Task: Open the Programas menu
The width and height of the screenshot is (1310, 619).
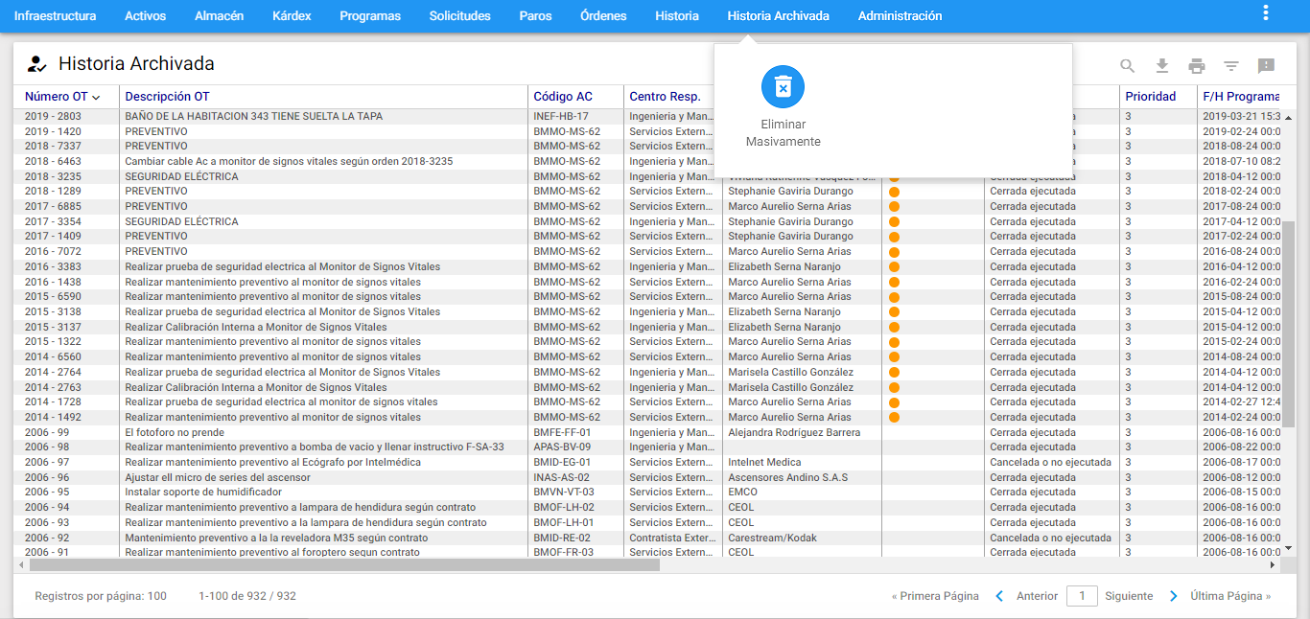Action: tap(370, 16)
